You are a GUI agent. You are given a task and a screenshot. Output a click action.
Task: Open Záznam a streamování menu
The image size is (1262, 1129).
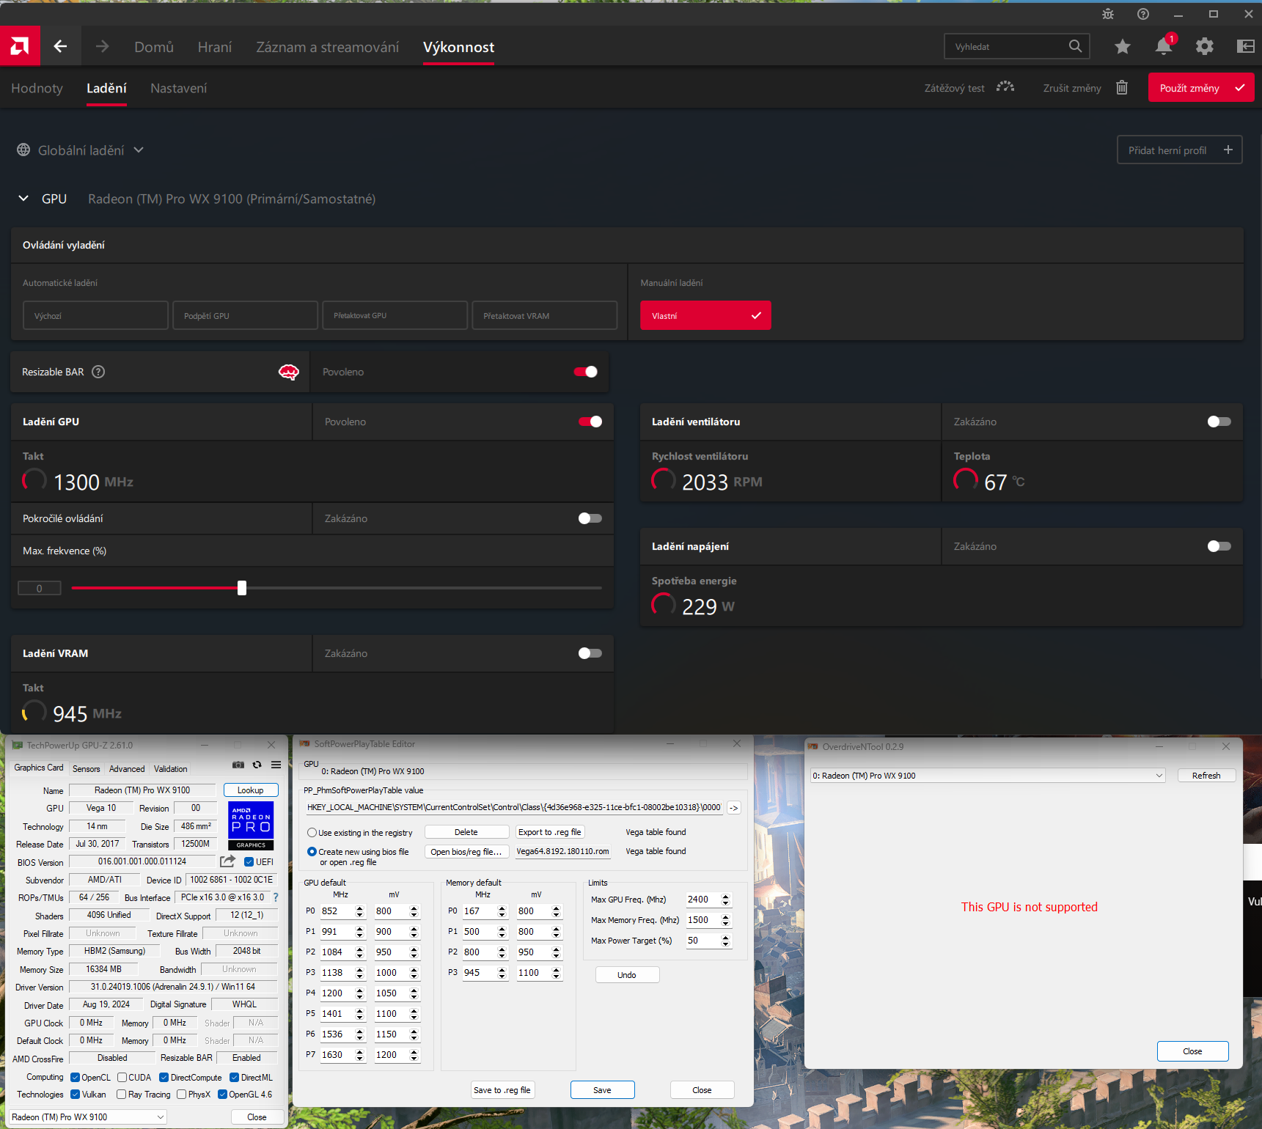[328, 47]
